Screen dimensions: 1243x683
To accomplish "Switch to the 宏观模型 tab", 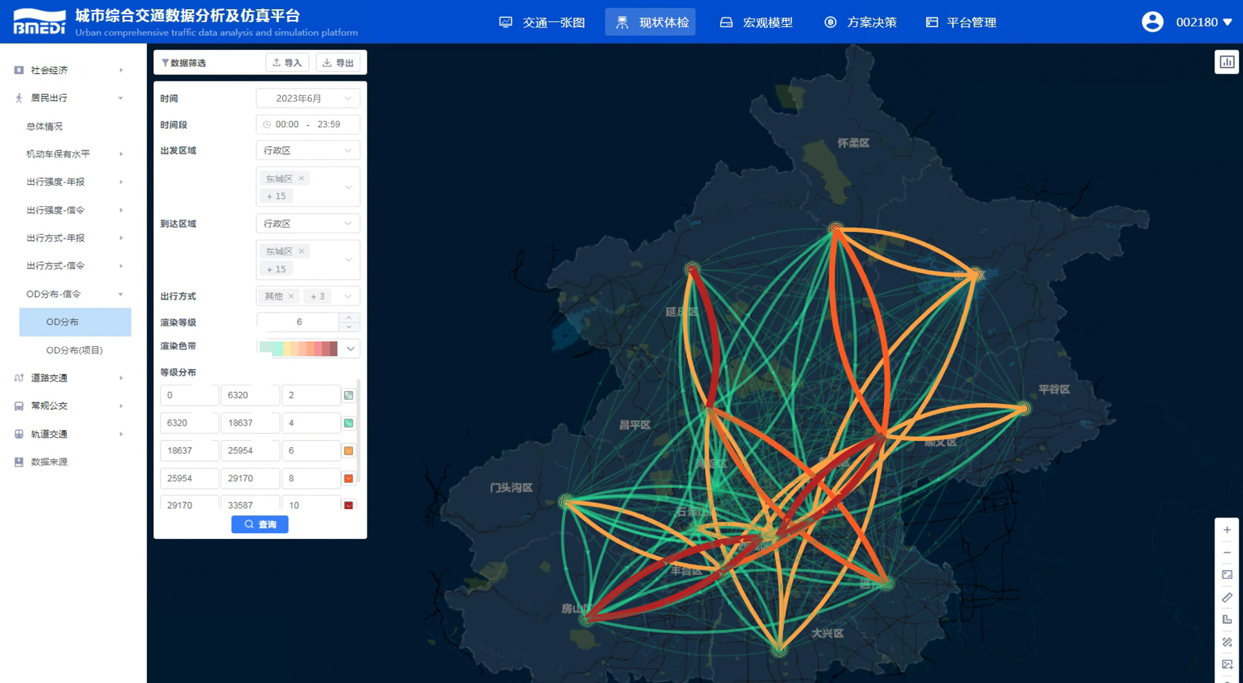I will (x=756, y=23).
